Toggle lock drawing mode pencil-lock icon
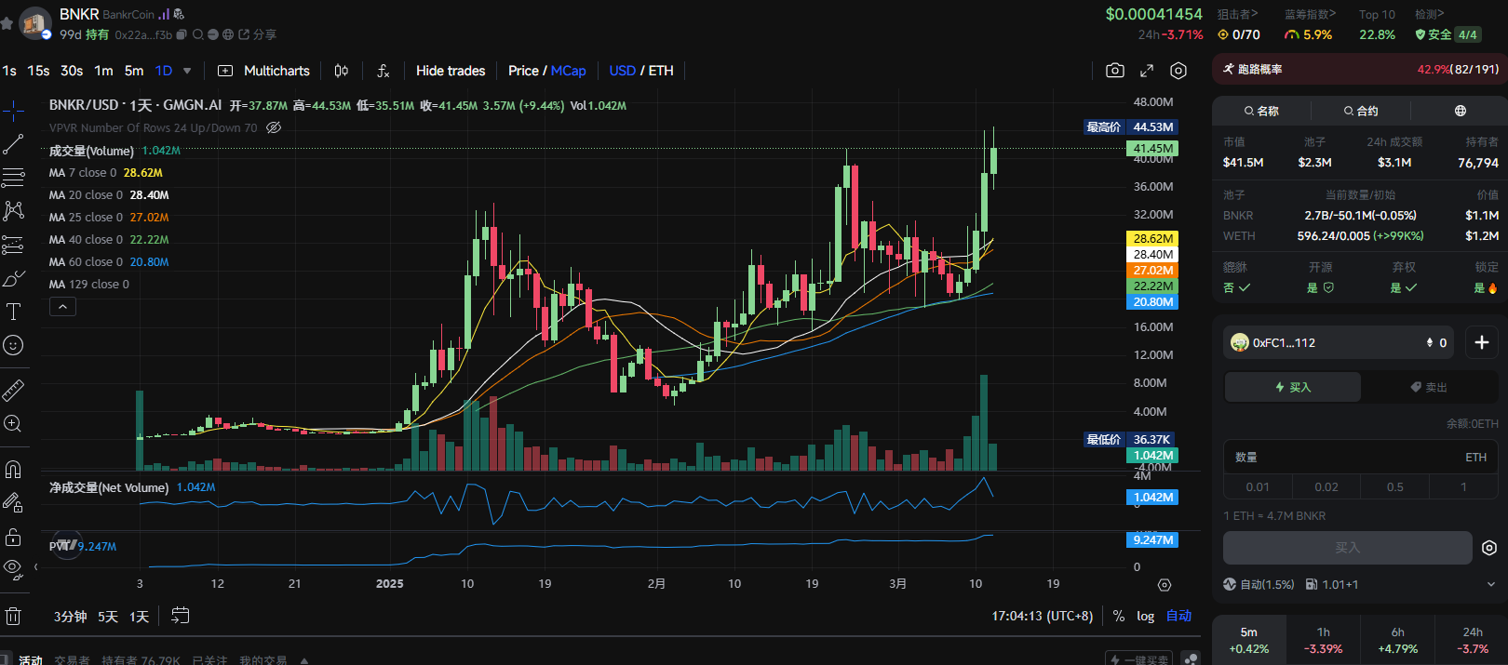Viewport: 1508px width, 665px height. (x=13, y=502)
